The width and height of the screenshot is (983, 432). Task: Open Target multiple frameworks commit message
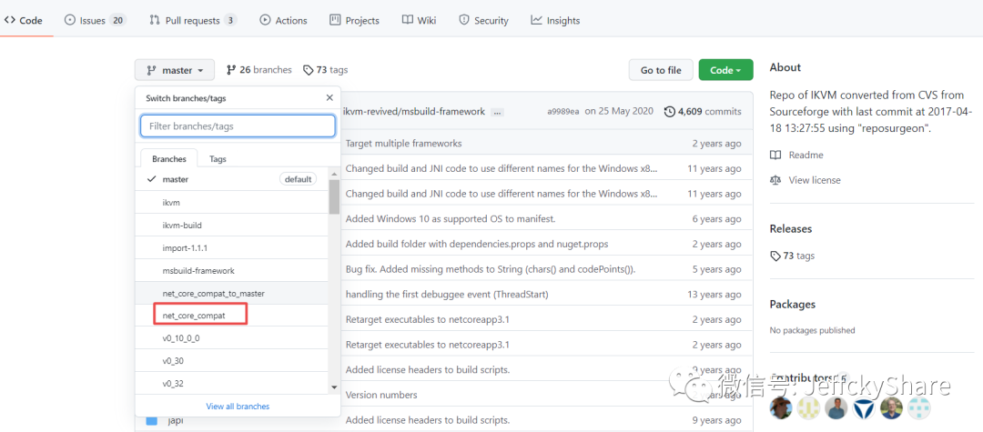point(404,144)
